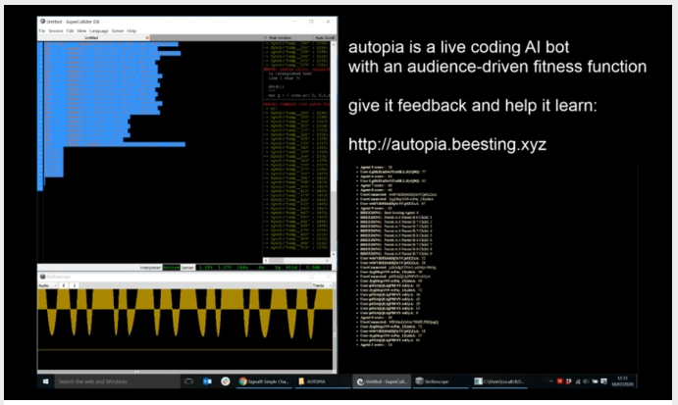This screenshot has width=678, height=405.
Task: Open Task View on the taskbar
Action: point(189,381)
